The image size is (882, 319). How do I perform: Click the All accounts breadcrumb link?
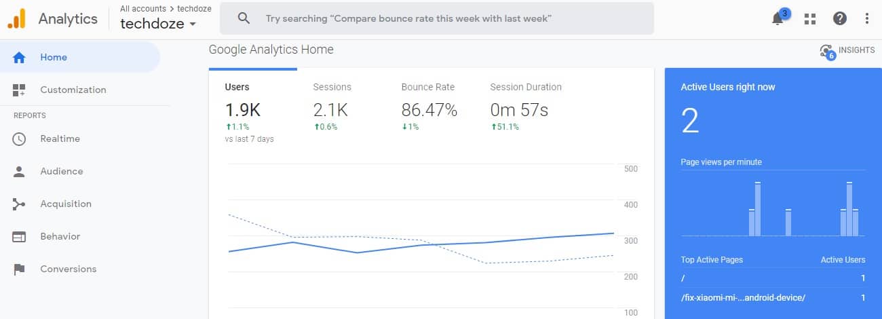pos(143,9)
